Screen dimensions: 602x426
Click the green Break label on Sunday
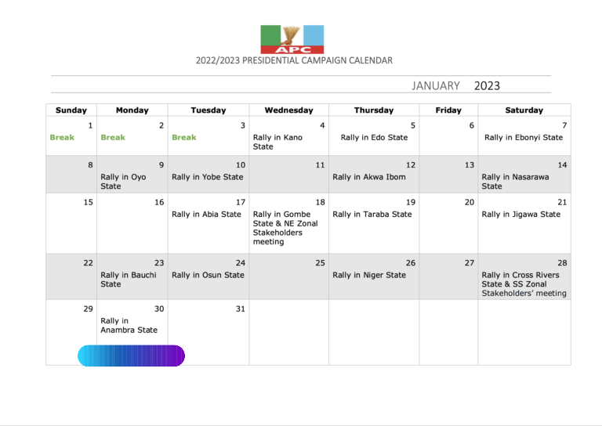point(62,137)
